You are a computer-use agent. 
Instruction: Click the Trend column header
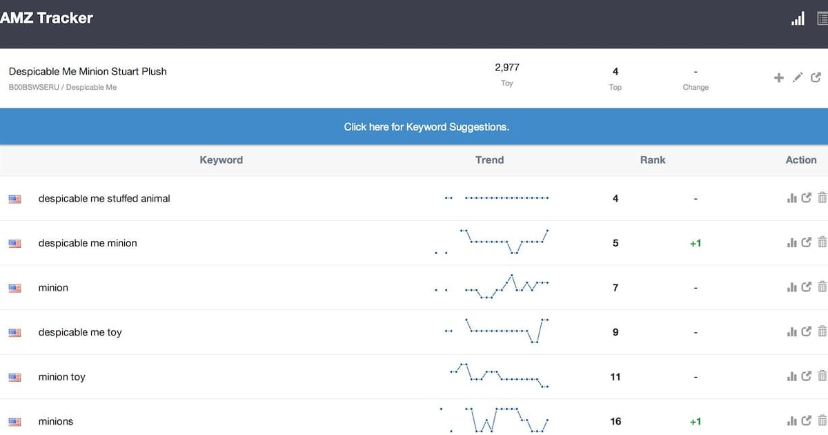(489, 160)
